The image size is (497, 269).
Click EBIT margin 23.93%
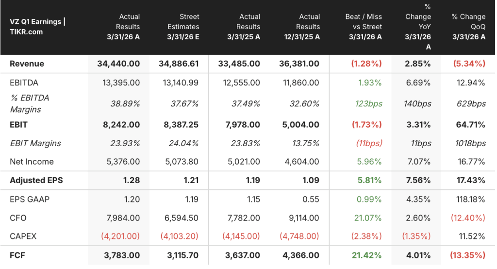(125, 143)
